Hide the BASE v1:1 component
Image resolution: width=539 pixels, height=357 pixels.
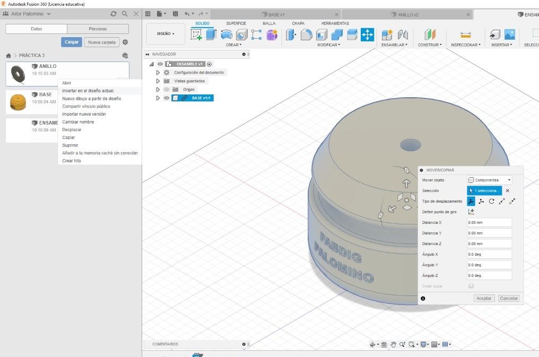point(167,98)
